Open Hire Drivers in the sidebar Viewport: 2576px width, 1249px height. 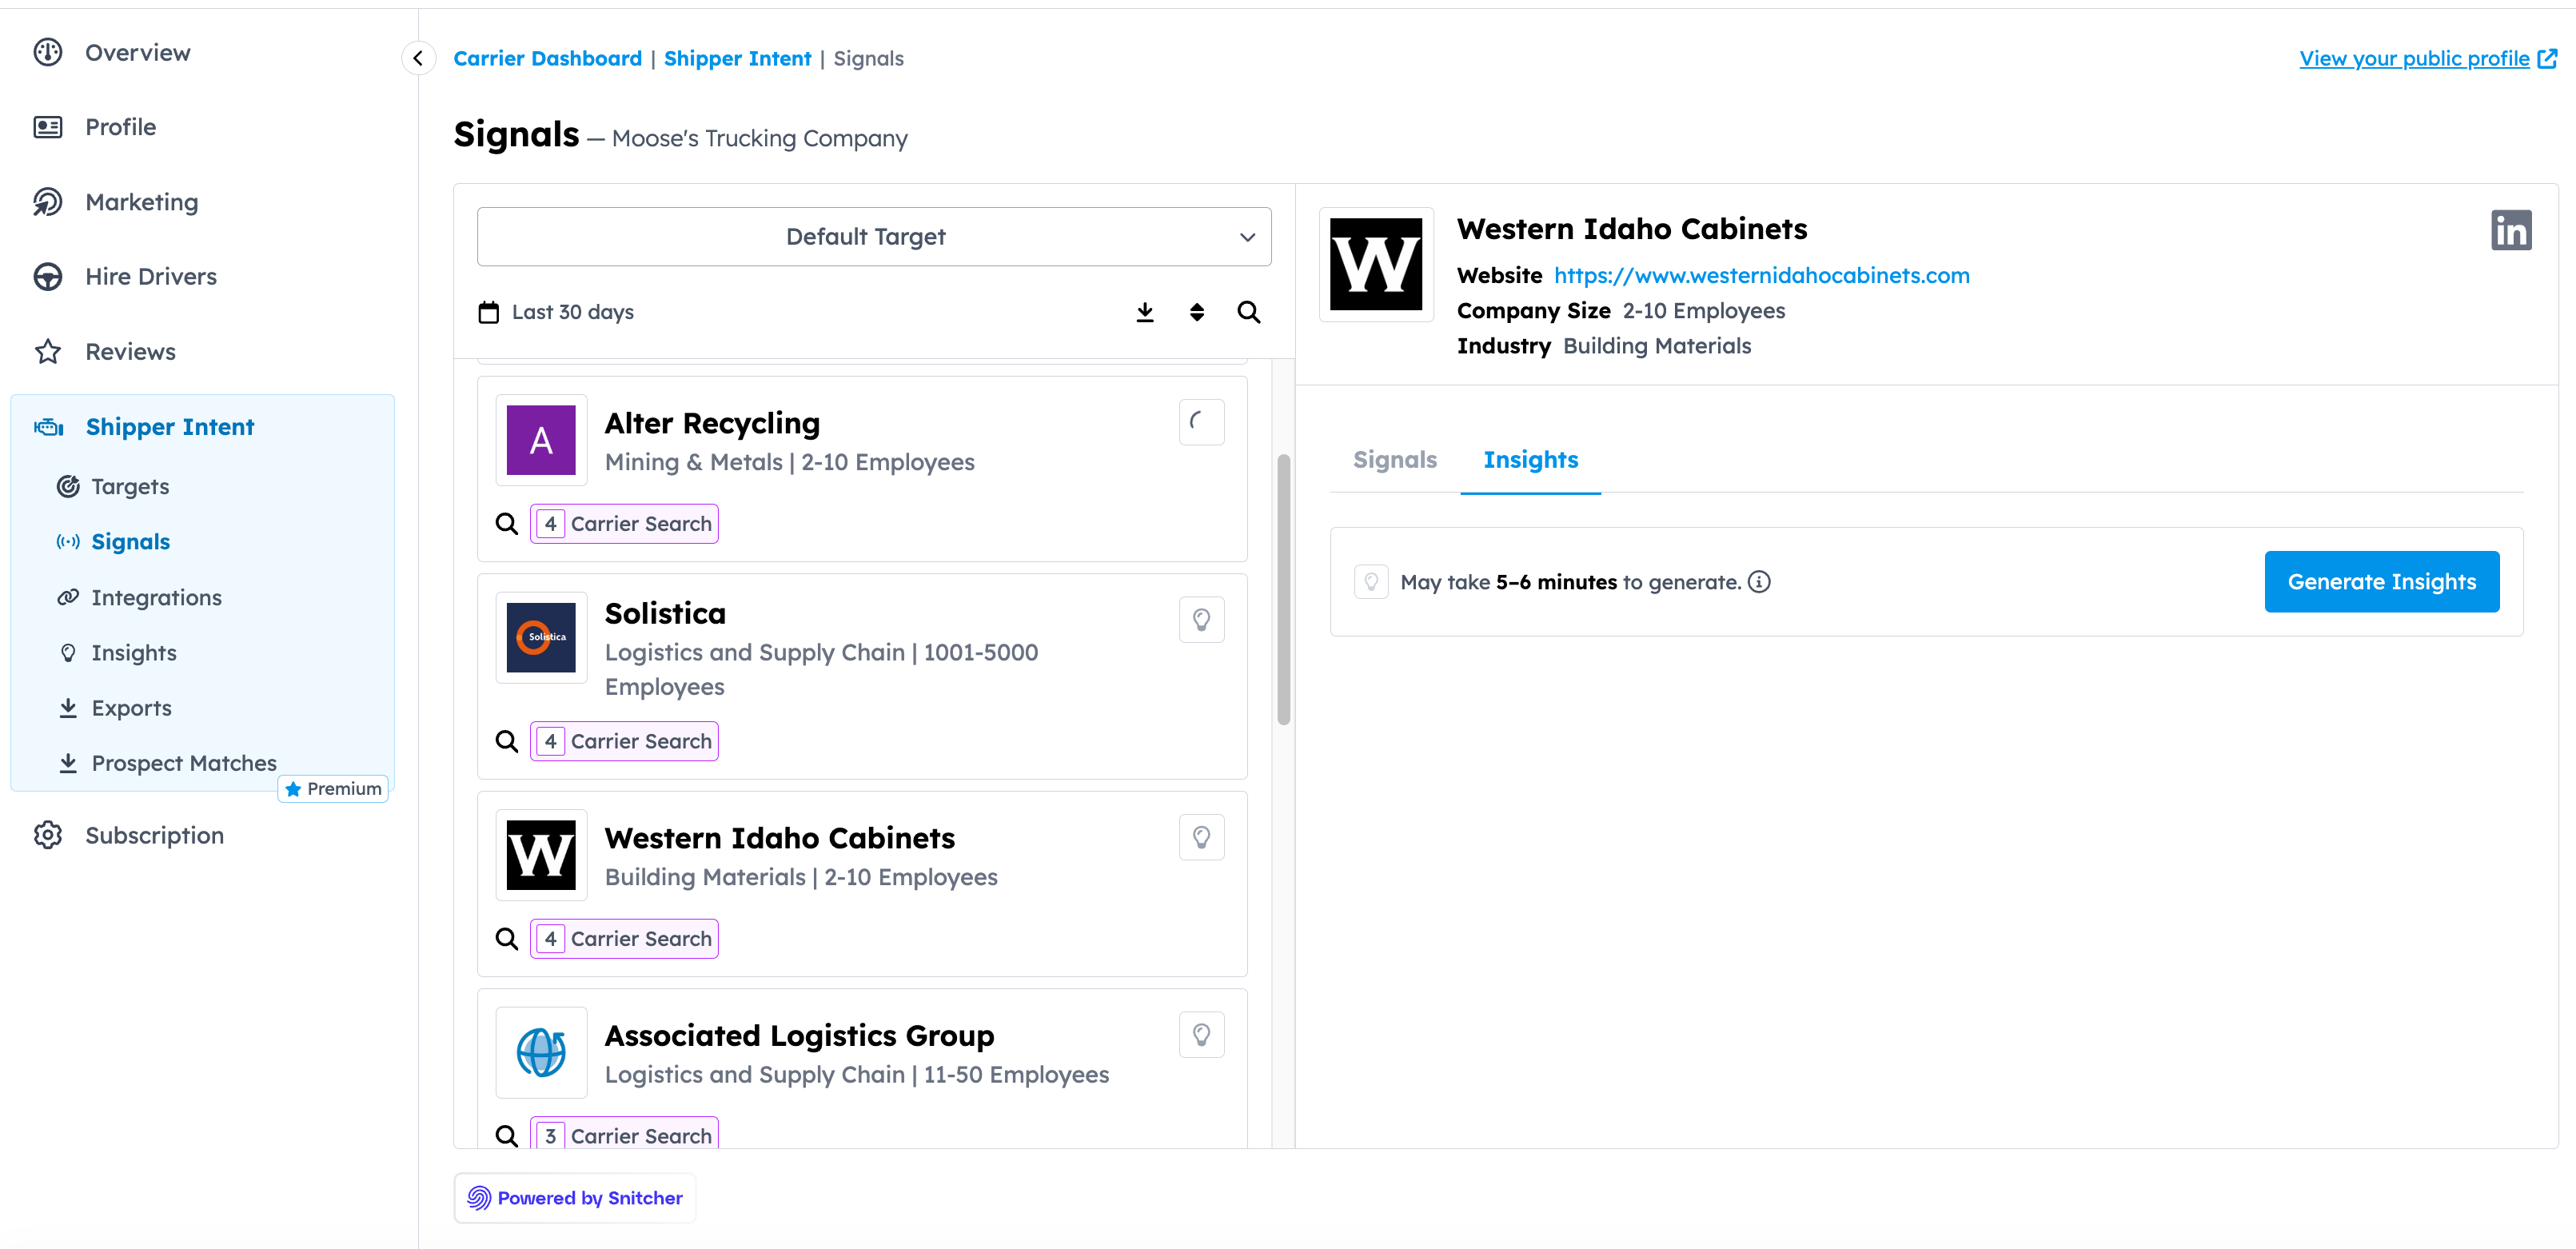pos(150,277)
